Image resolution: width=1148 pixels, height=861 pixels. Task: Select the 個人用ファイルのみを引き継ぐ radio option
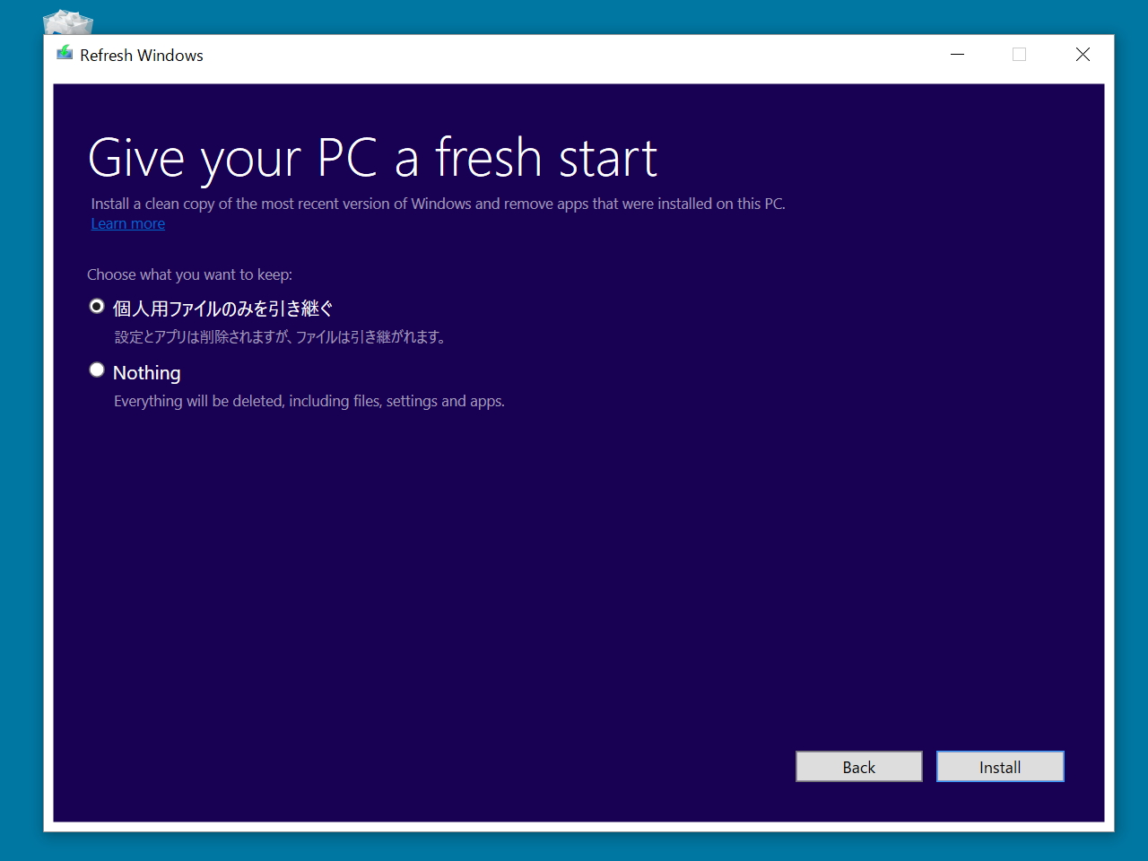(97, 307)
